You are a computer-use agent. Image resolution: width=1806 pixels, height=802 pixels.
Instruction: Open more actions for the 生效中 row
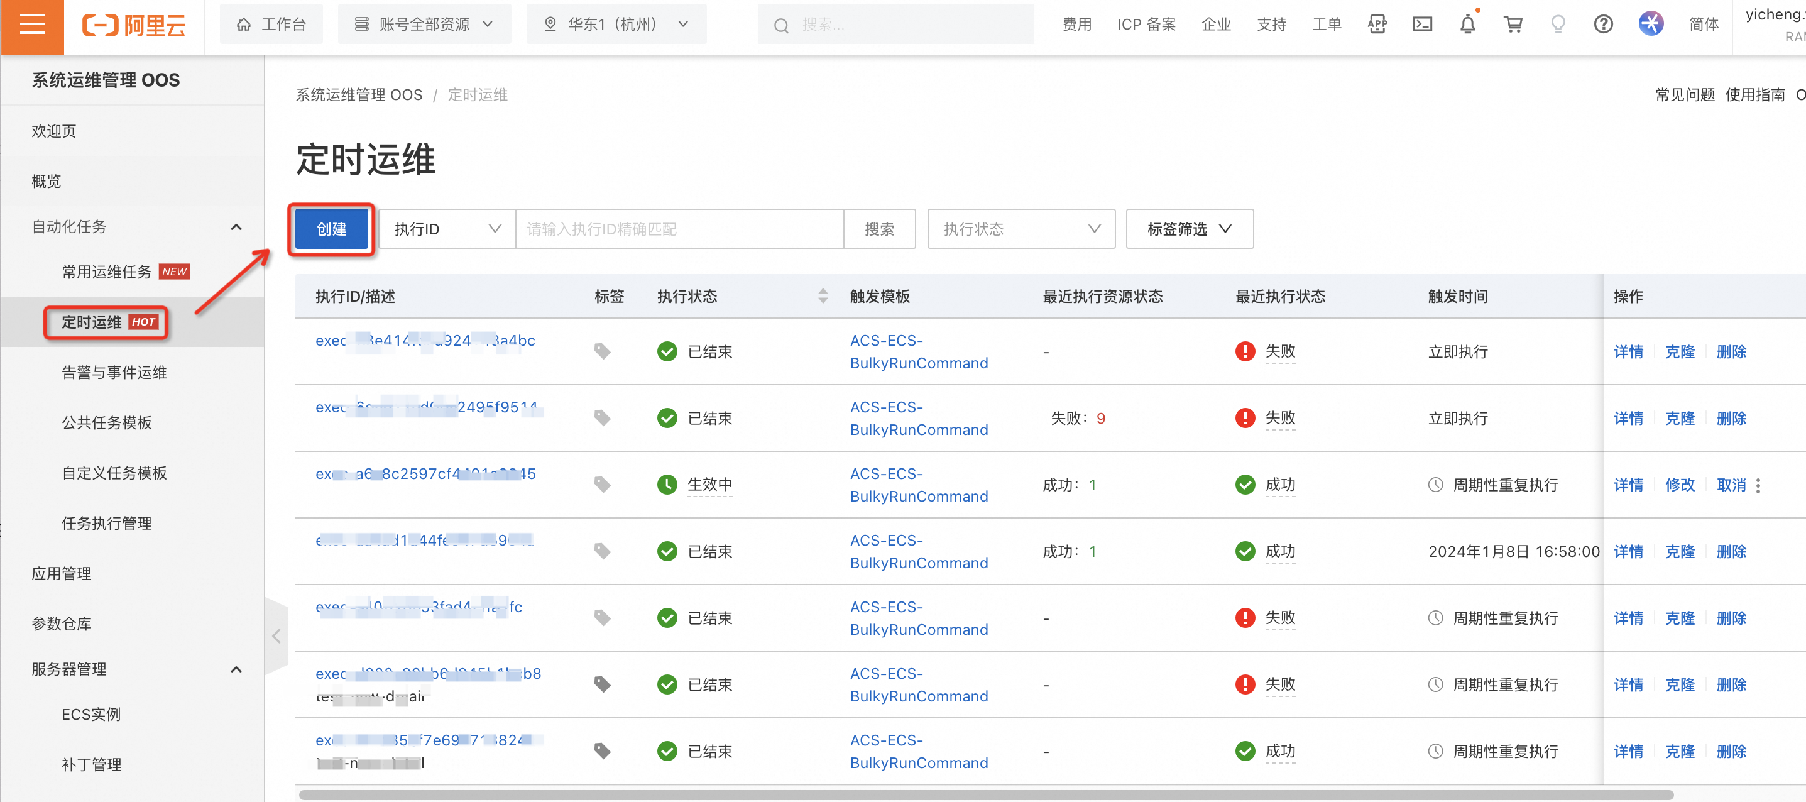click(x=1758, y=485)
